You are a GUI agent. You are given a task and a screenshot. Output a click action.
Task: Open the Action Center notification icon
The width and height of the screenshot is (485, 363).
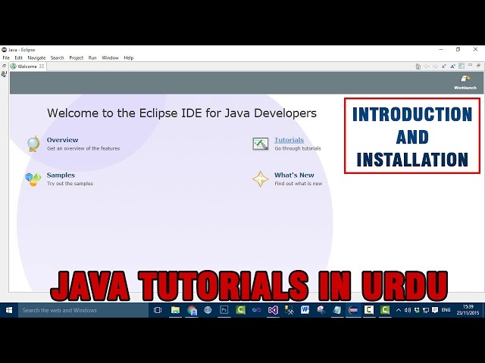(435, 310)
